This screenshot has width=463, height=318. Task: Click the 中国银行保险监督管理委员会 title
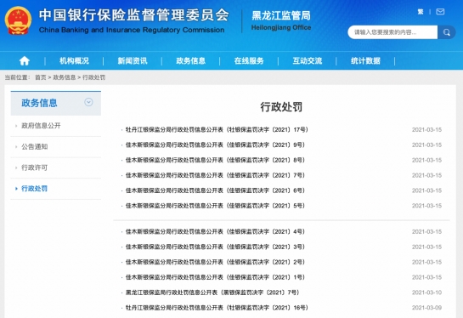[133, 14]
